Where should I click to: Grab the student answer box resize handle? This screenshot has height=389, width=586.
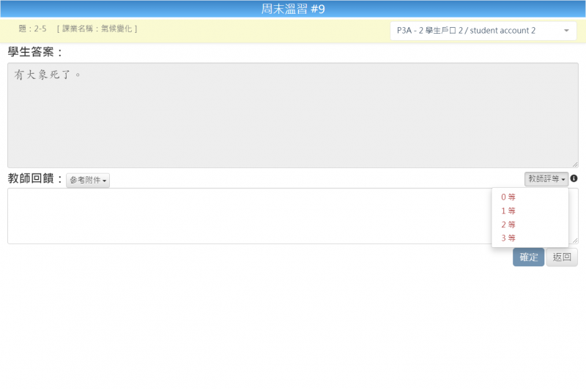point(575,165)
